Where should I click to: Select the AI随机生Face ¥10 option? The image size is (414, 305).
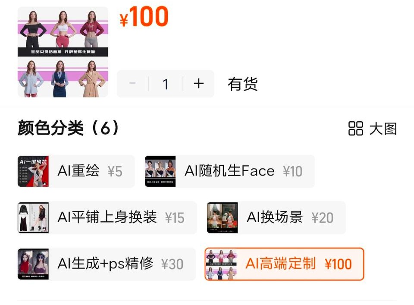[x=229, y=171]
